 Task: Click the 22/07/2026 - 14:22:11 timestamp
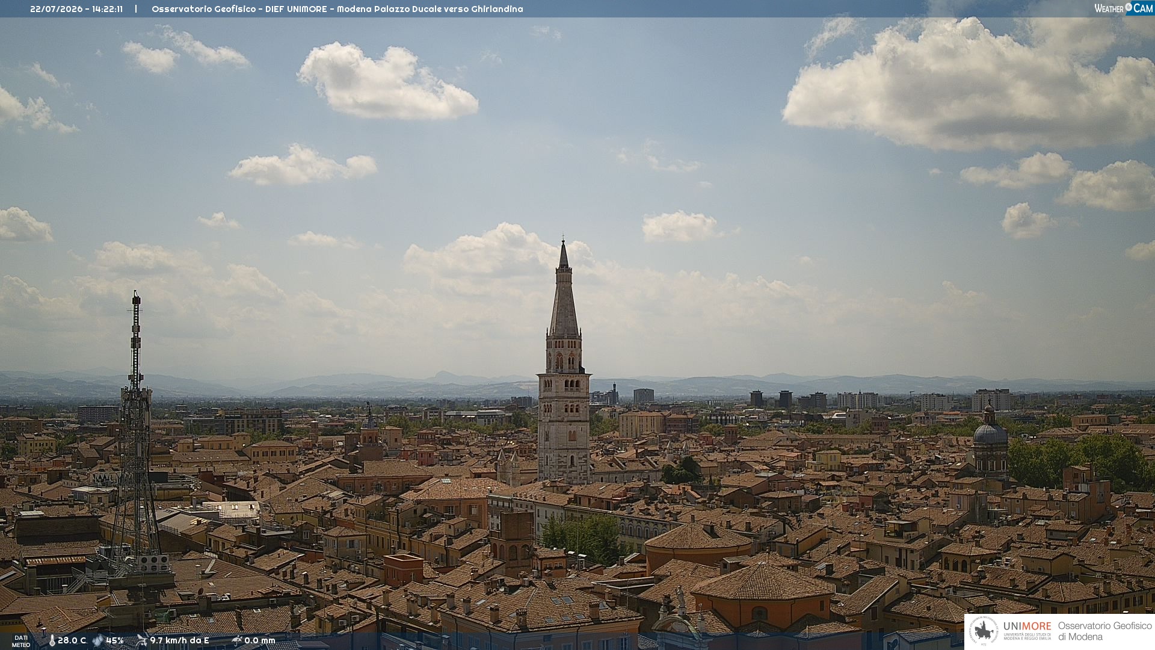coord(76,9)
